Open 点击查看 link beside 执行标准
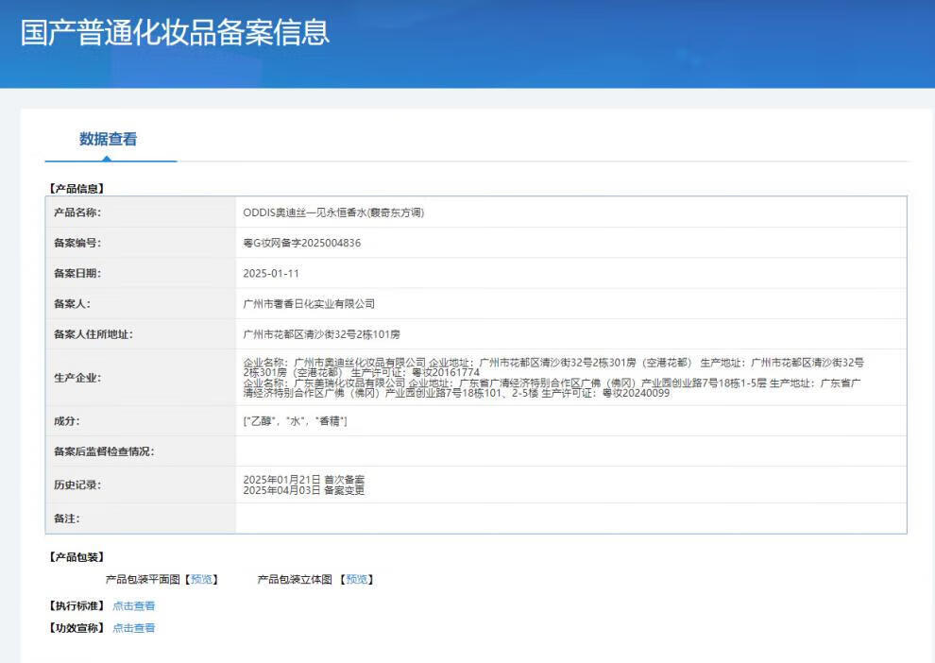Viewport: 935px width, 663px height. [134, 606]
